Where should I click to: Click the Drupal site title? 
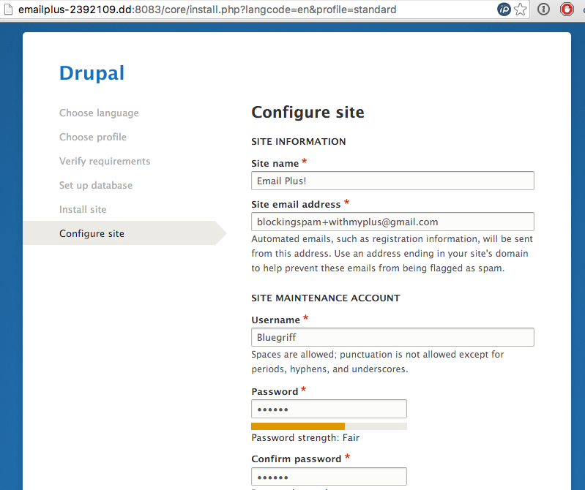tap(92, 73)
